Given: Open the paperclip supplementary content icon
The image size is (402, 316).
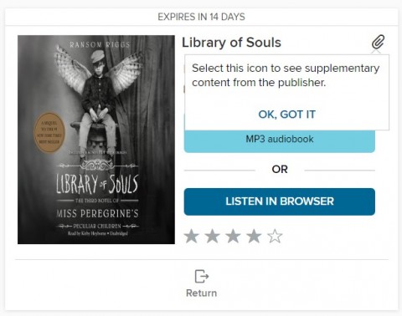Looking at the screenshot, I should [378, 42].
